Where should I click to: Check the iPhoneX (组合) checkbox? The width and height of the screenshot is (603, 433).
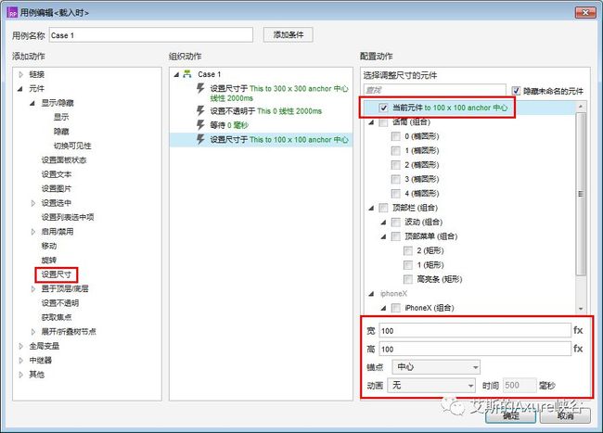(x=396, y=308)
